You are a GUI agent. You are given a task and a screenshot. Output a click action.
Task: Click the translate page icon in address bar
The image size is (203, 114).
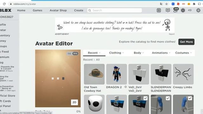[161, 4]
